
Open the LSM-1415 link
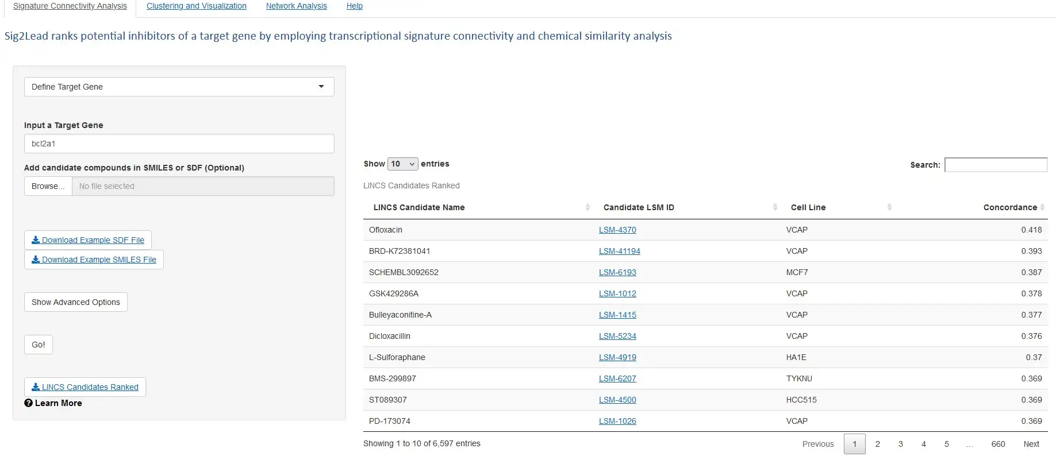pyautogui.click(x=617, y=315)
